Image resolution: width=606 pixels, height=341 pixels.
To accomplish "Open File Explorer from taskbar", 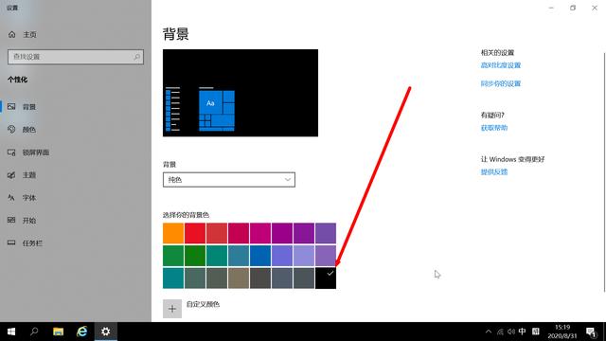I will pos(59,332).
